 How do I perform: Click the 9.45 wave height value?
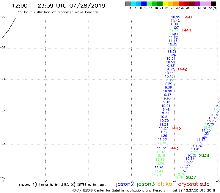(167, 102)
